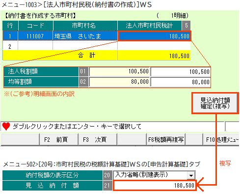Viewport: 240px width, 194px height.
Task: Click the gray 5 column number header
Action: point(186,26)
